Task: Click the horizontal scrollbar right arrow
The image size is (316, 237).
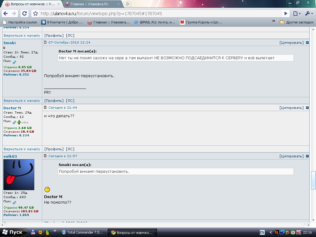Action: 308,225
